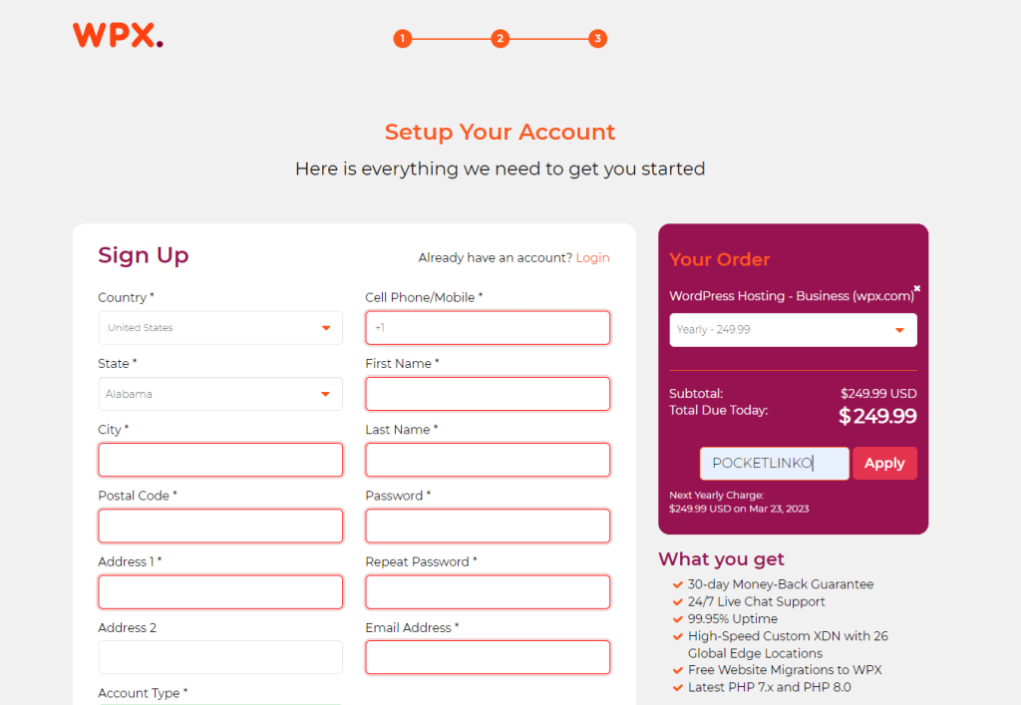Click into the City field
Screen dimensions: 1021x705
(220, 460)
